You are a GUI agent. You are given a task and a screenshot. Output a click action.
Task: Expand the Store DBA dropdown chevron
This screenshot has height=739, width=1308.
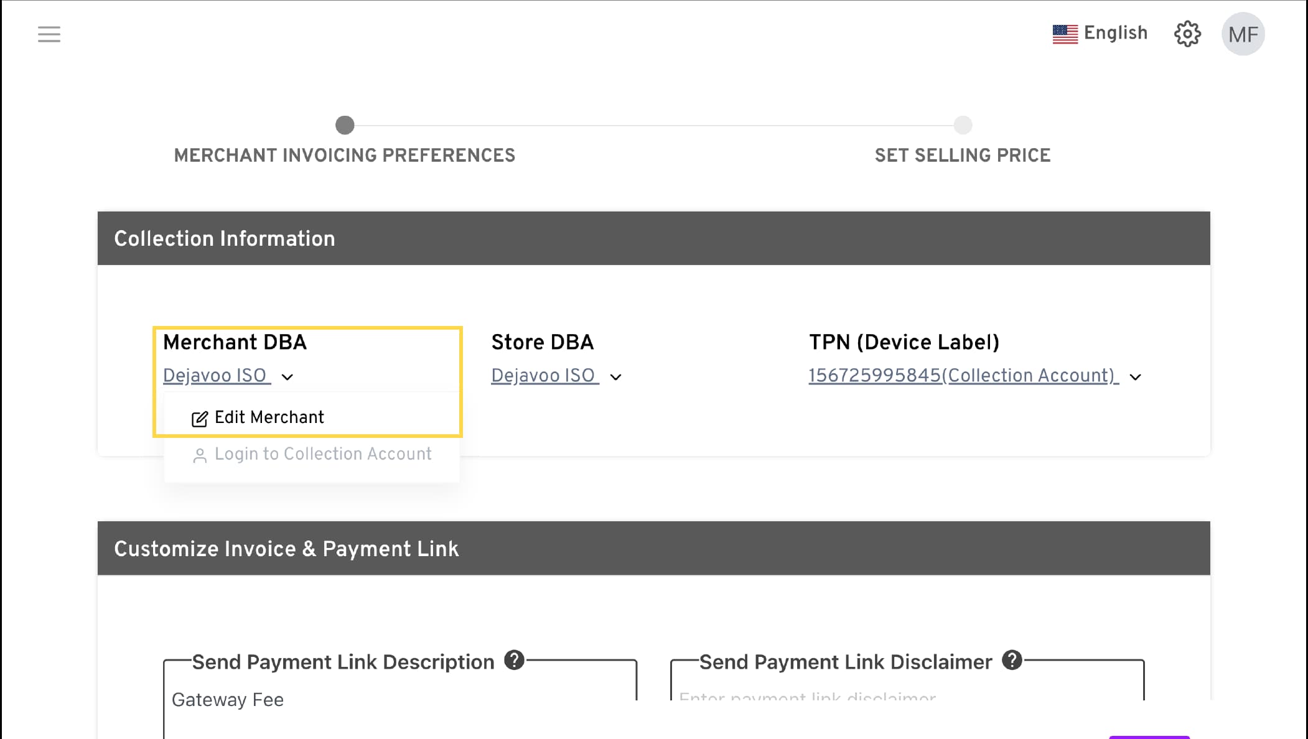tap(615, 377)
